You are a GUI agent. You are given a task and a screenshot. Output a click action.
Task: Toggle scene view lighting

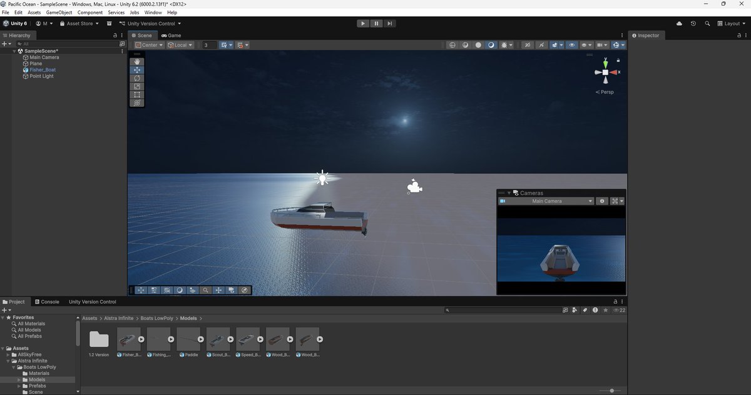[x=465, y=45]
